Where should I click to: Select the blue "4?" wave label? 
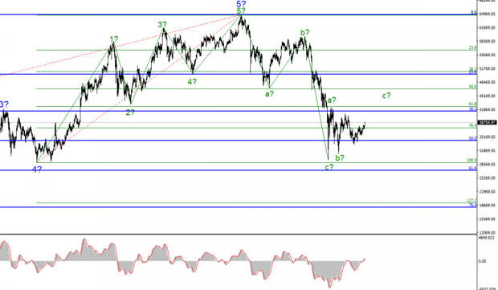[37, 170]
